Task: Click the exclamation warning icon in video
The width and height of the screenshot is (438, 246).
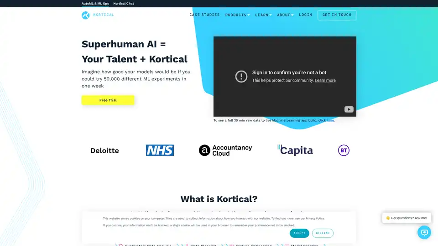Action: [241, 77]
